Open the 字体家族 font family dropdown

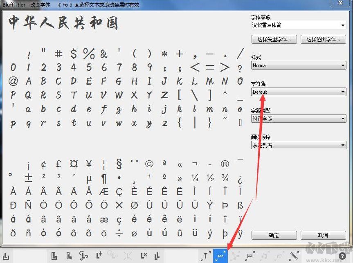[x=298, y=25]
